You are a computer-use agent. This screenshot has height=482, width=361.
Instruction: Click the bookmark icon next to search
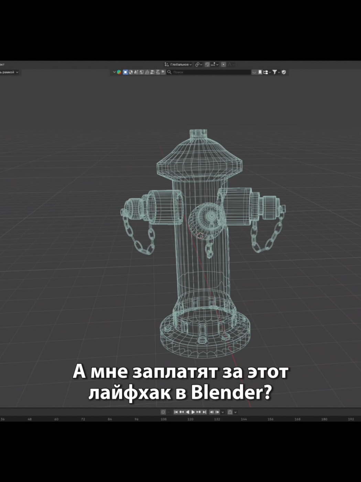[260, 72]
